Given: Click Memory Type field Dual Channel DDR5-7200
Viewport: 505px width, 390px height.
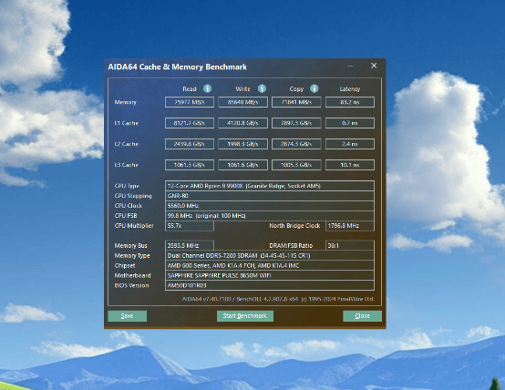Looking at the screenshot, I should (x=270, y=256).
